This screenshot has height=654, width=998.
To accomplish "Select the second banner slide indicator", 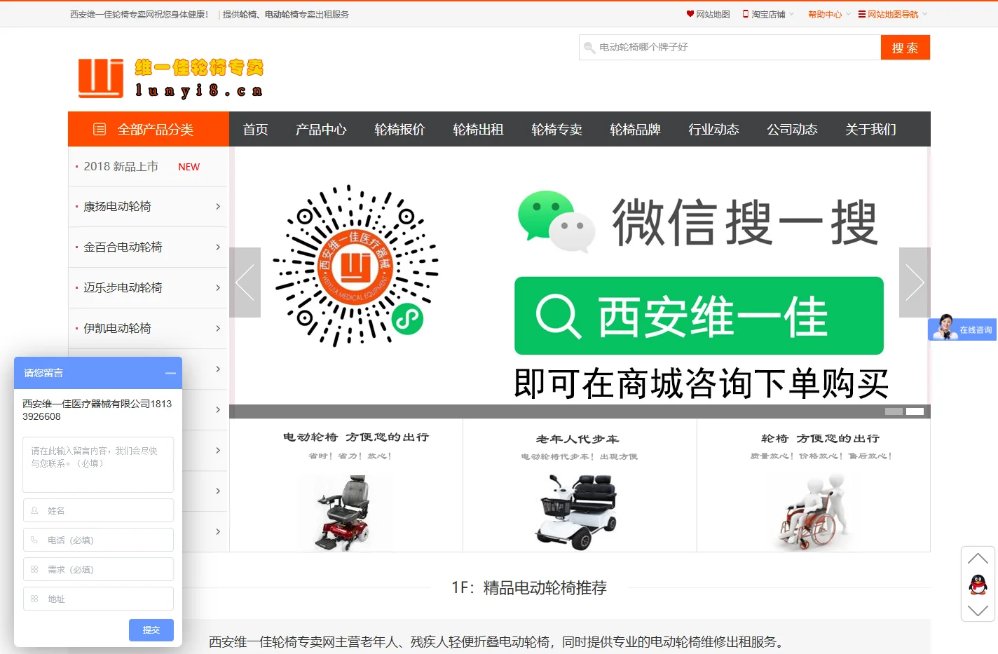I will pos(915,411).
